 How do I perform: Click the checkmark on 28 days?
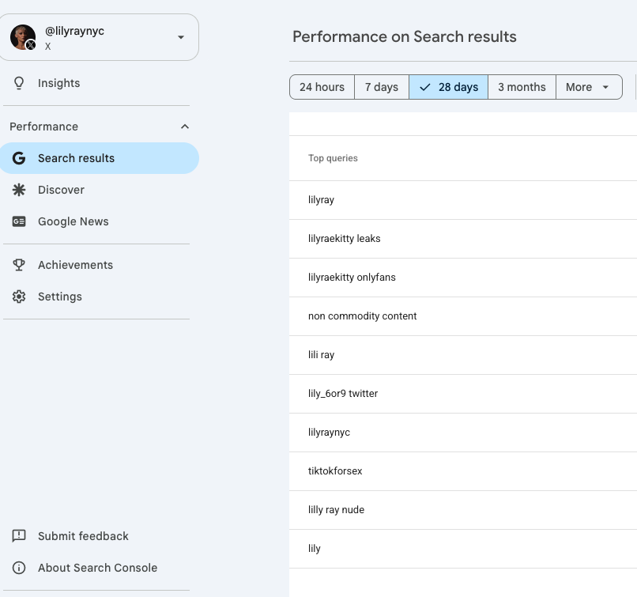[x=424, y=87]
